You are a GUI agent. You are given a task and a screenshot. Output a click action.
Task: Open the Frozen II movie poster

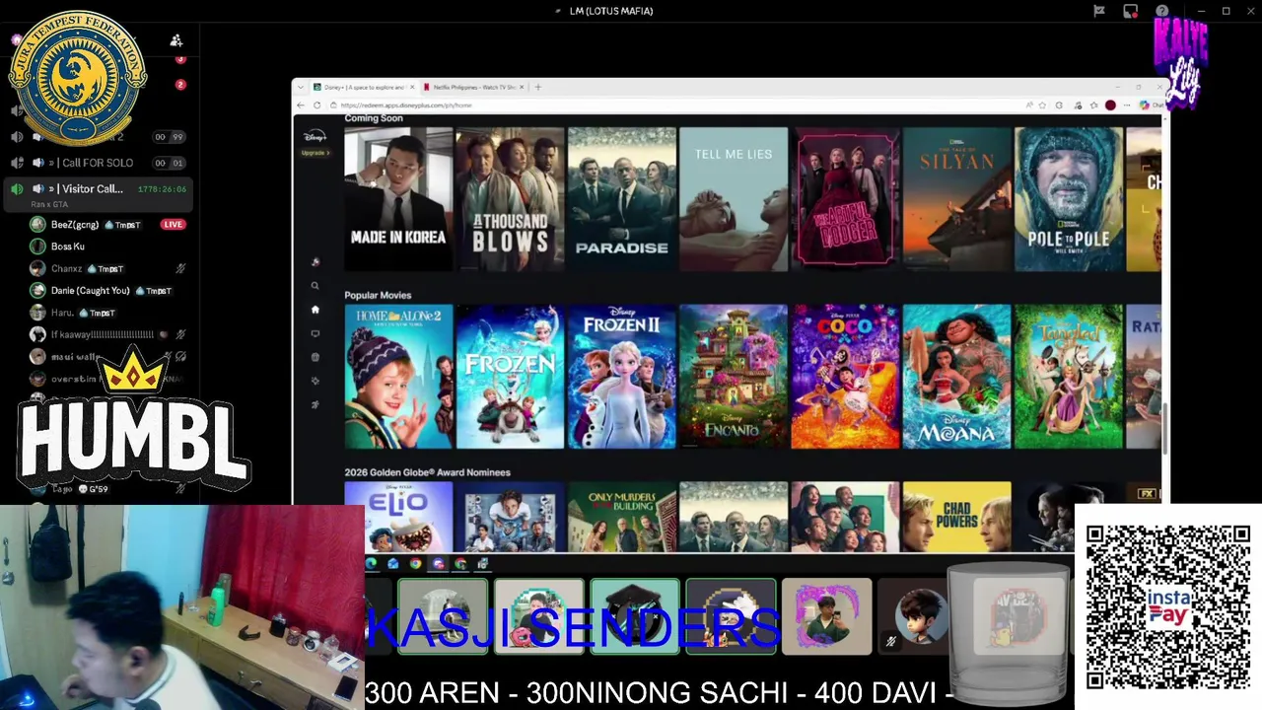pyautogui.click(x=621, y=376)
